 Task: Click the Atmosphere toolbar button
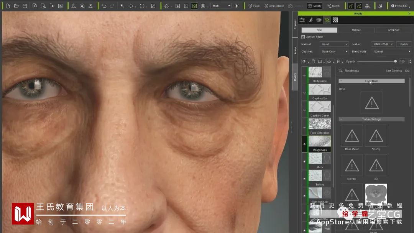(274, 6)
